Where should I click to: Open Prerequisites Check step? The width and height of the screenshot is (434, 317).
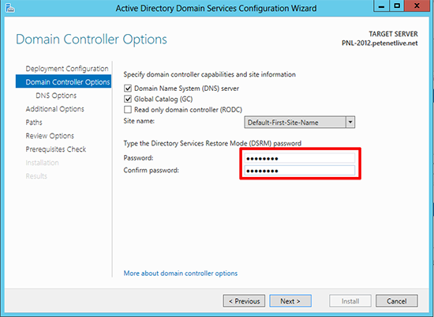tap(56, 149)
